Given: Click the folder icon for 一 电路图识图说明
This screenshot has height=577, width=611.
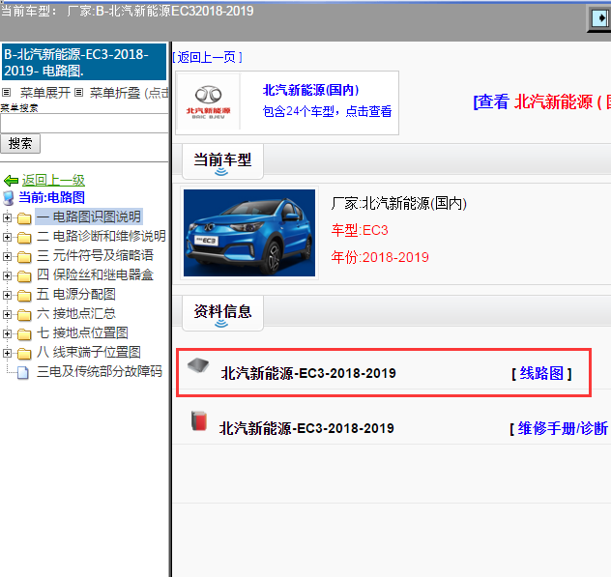Looking at the screenshot, I should [x=24, y=218].
